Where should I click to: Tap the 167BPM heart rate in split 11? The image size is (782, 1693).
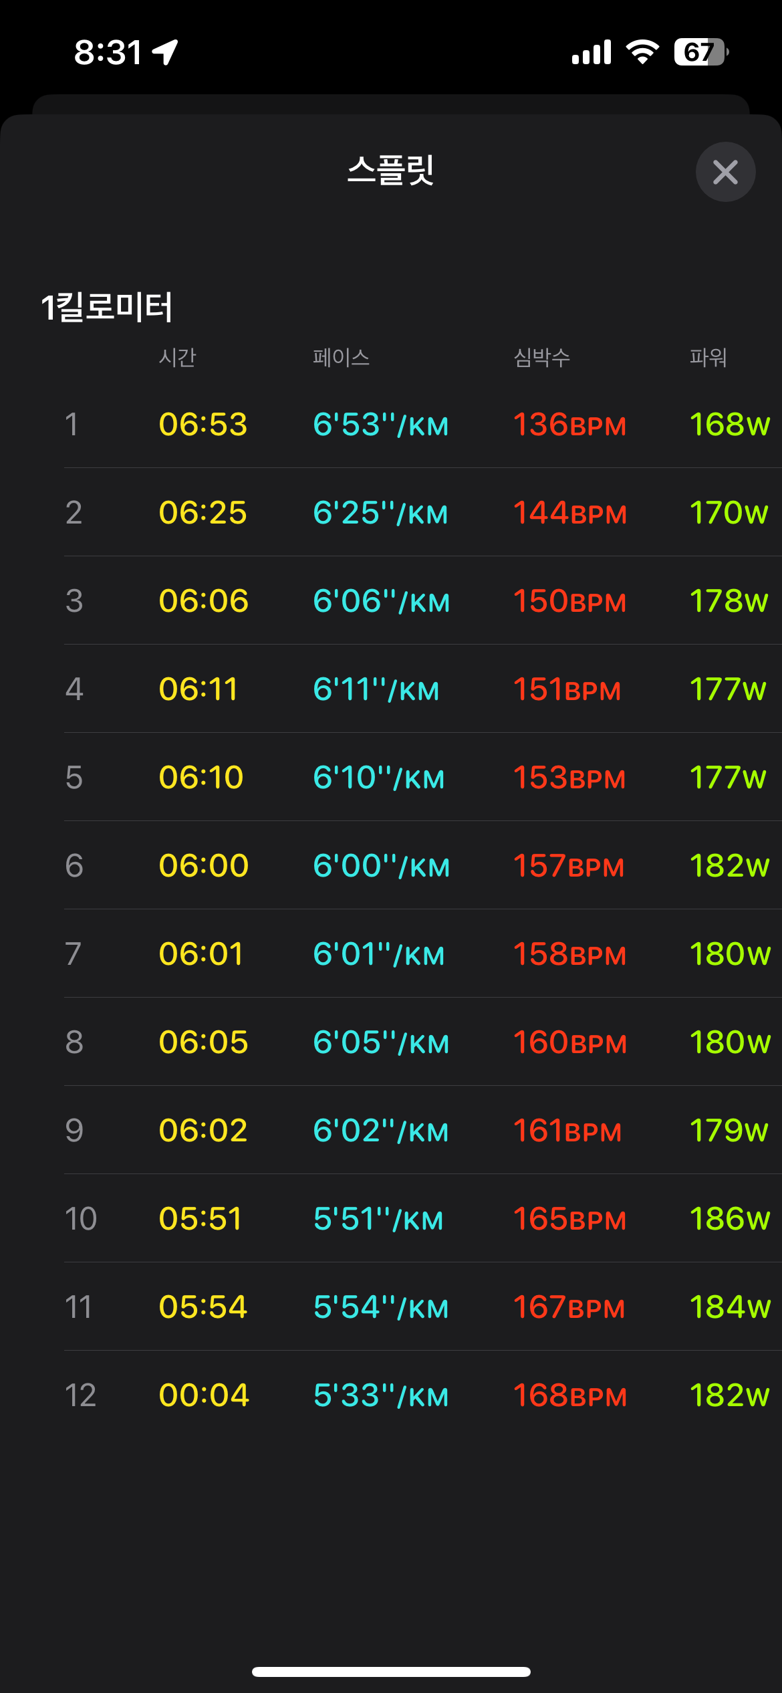pyautogui.click(x=569, y=1307)
